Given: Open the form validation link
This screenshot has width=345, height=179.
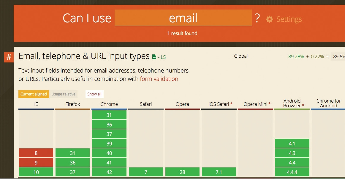Looking at the screenshot, I should pos(159,79).
